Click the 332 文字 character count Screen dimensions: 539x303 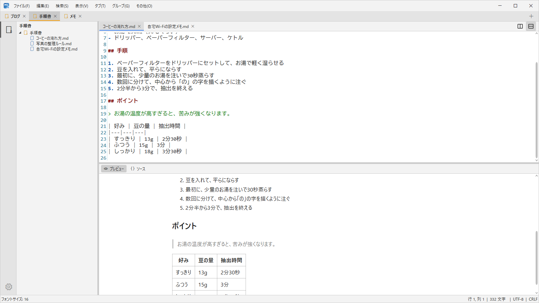(x=498, y=299)
